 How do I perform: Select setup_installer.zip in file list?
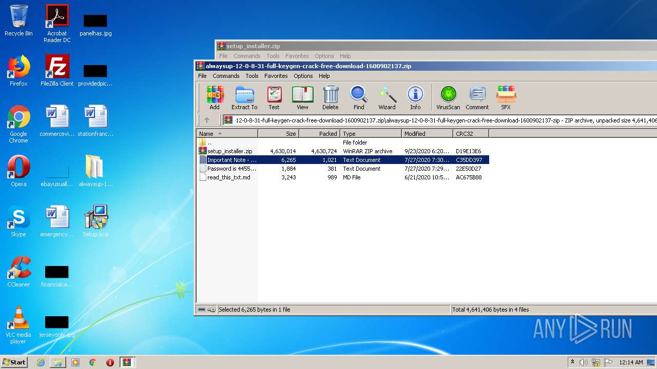[x=229, y=151]
